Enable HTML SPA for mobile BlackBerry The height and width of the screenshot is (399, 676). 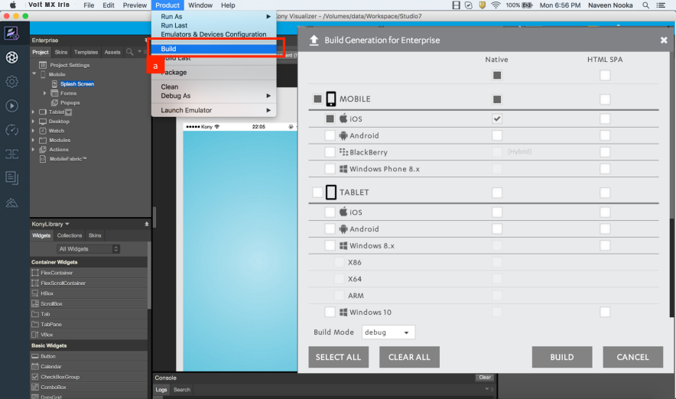click(605, 151)
